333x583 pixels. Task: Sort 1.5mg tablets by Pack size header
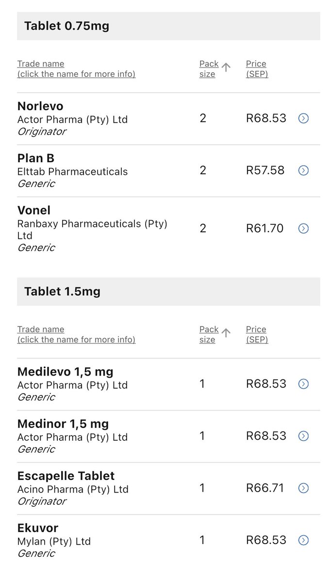[x=209, y=334]
